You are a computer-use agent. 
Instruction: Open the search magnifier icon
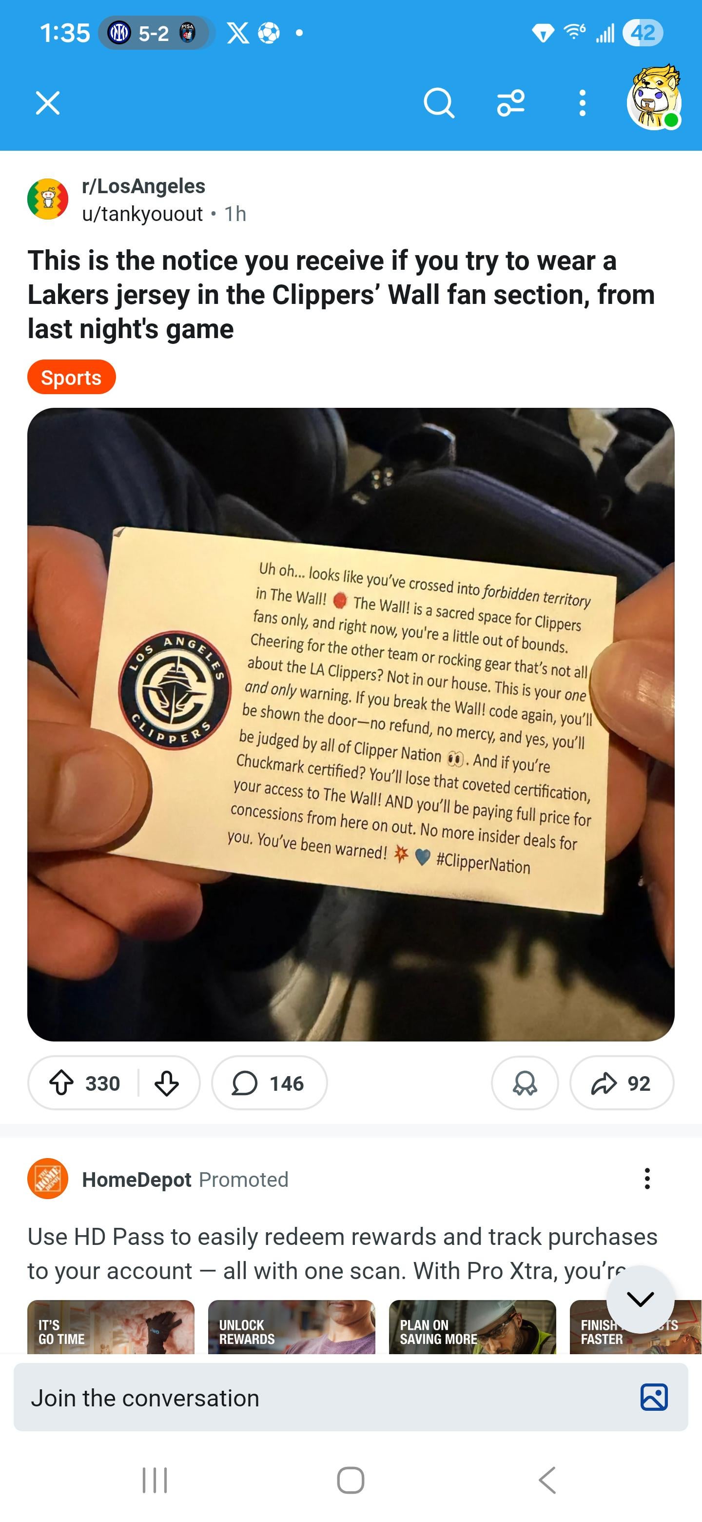click(x=439, y=103)
